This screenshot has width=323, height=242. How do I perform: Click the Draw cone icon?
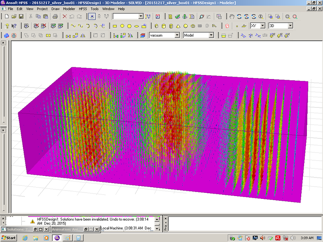[178, 26]
